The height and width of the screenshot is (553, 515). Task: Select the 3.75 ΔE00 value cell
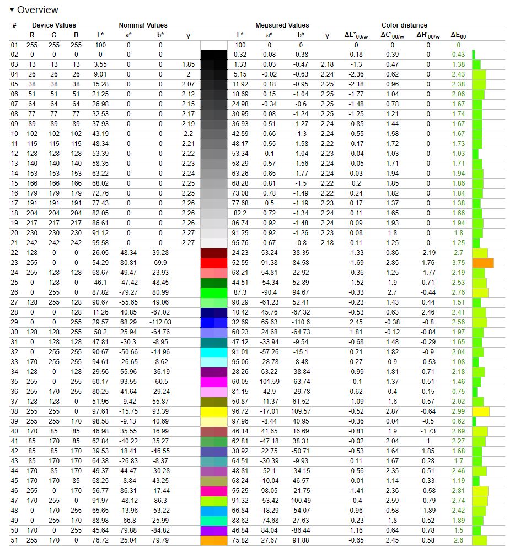coord(458,263)
